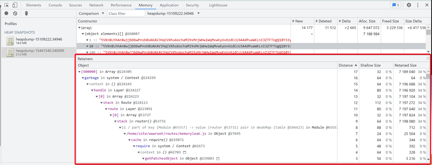Viewport: 432px width, 165px height.
Task: Select heapdump-15441540.340099 snapshot icon
Action: pos(10,52)
